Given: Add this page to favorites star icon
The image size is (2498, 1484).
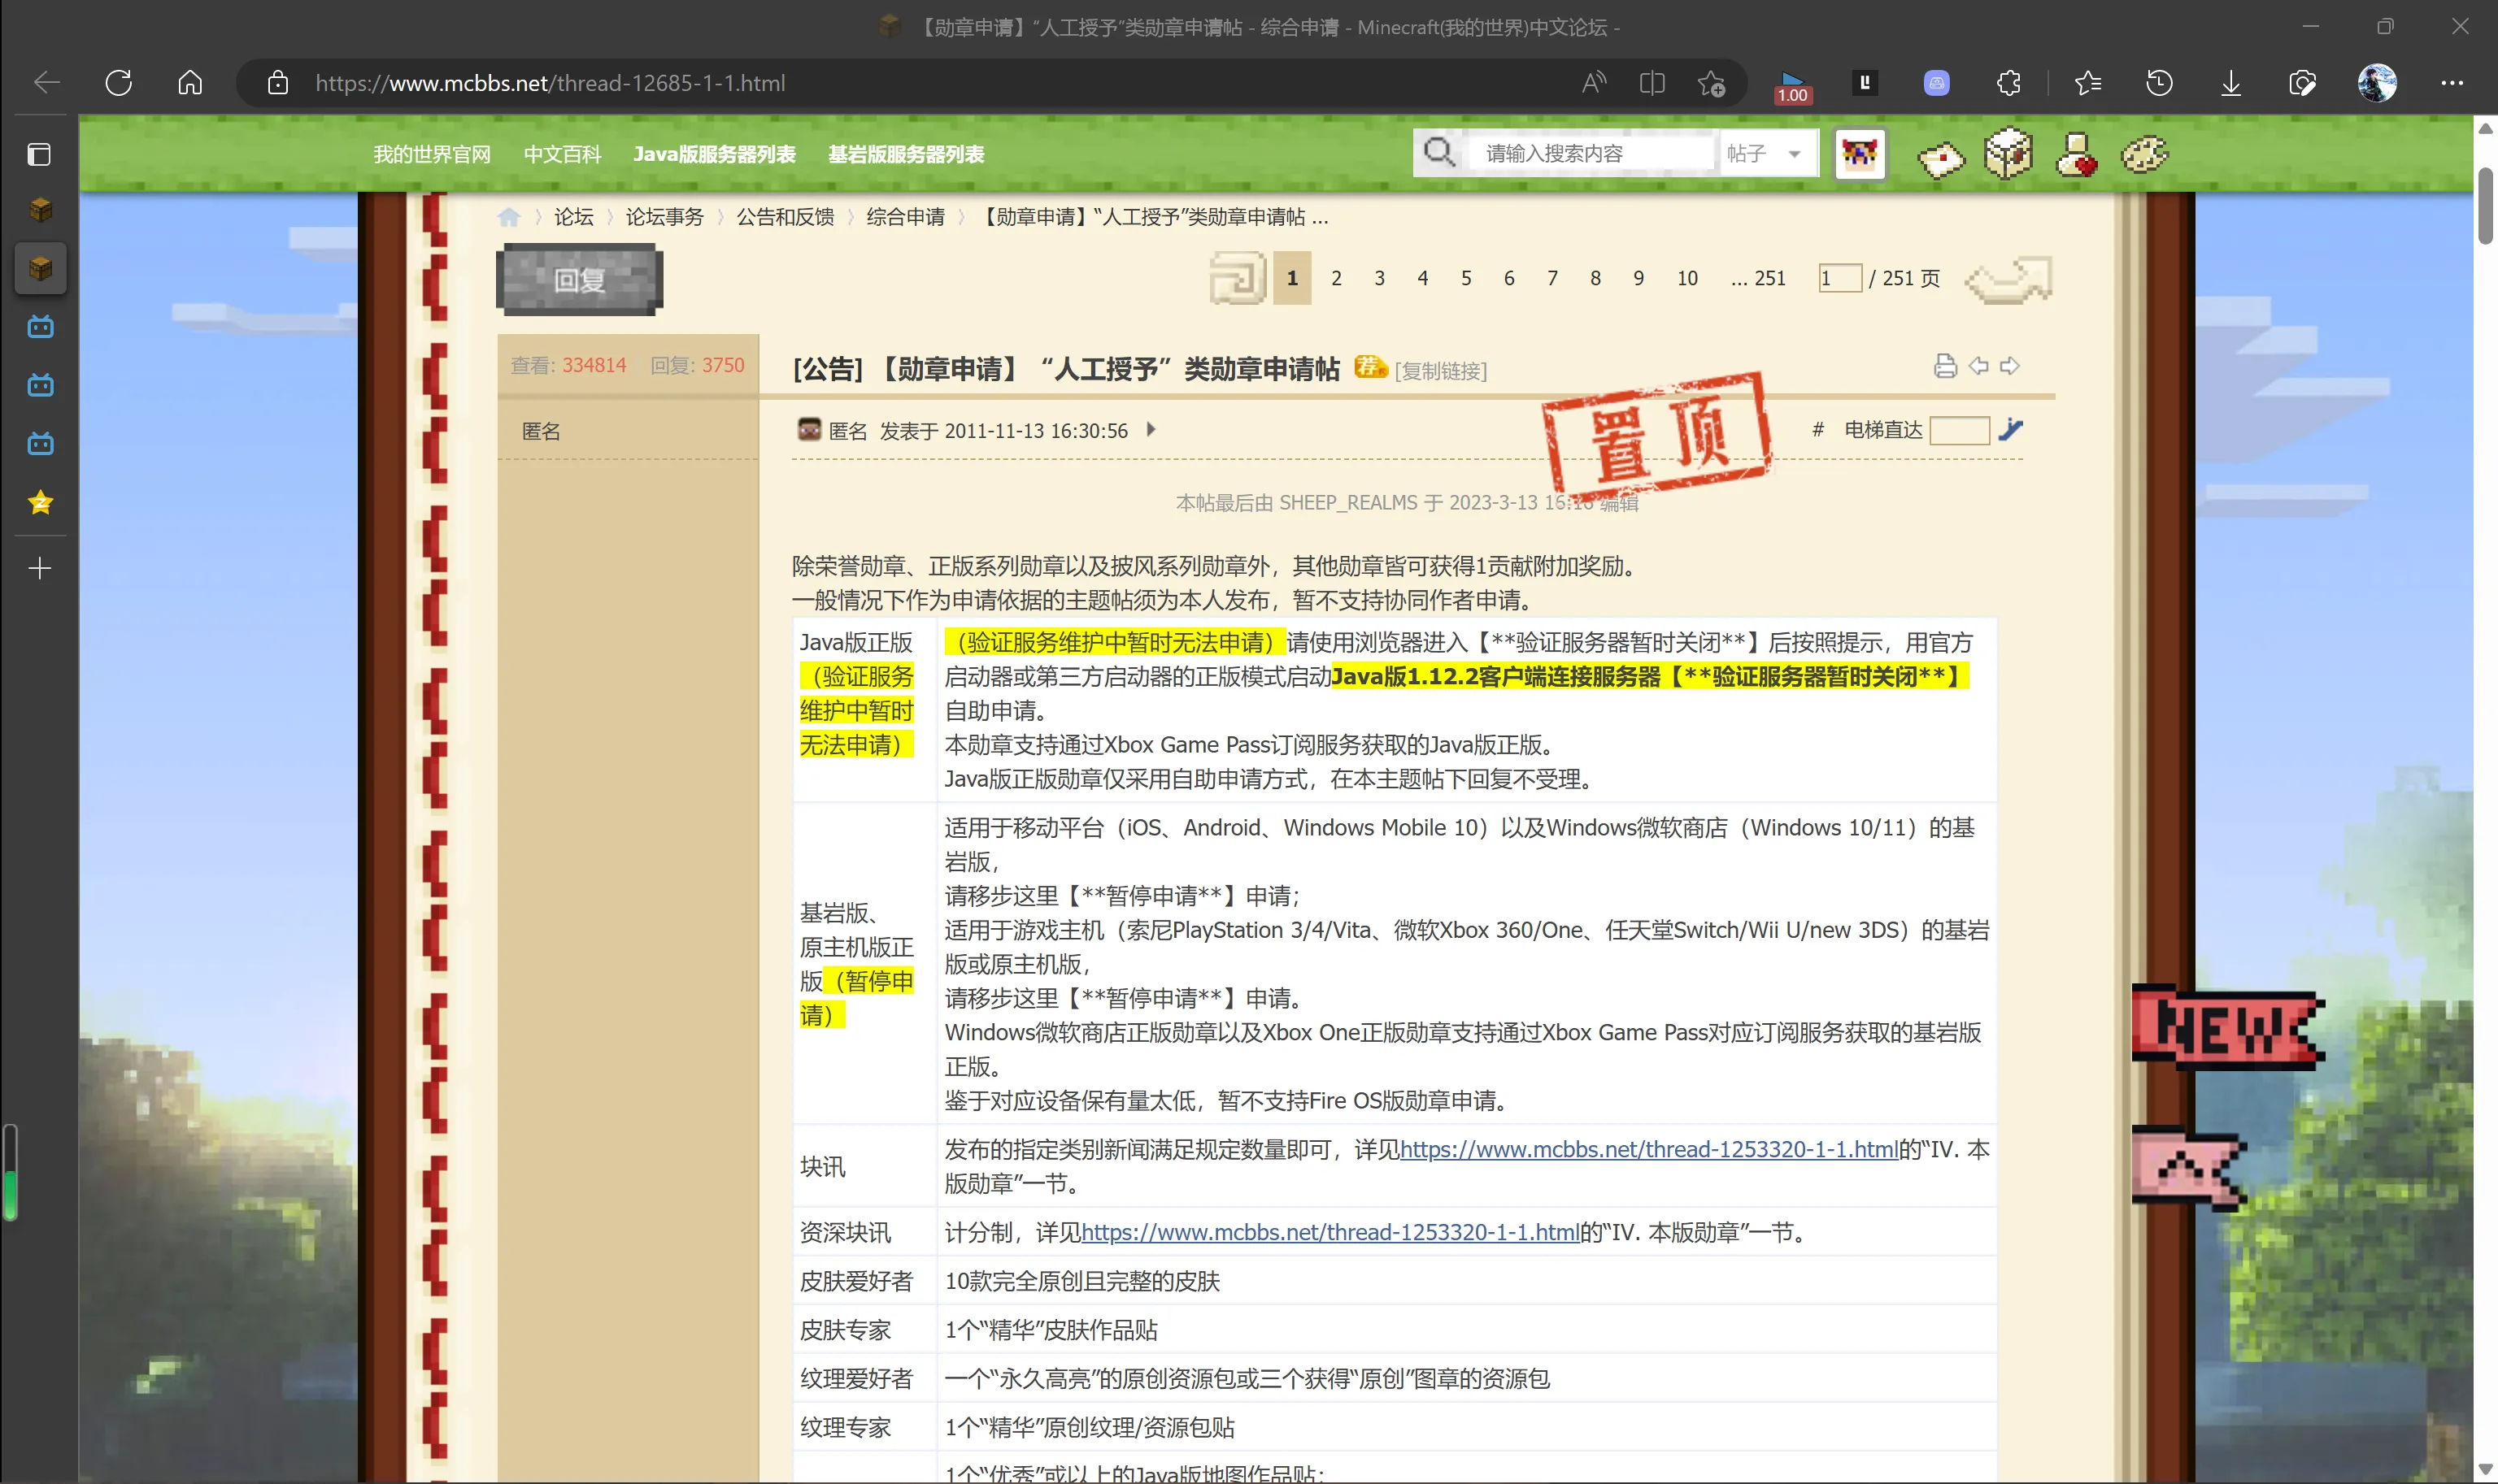Looking at the screenshot, I should pyautogui.click(x=1711, y=83).
